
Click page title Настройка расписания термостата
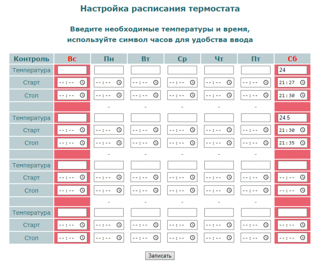tap(160, 9)
